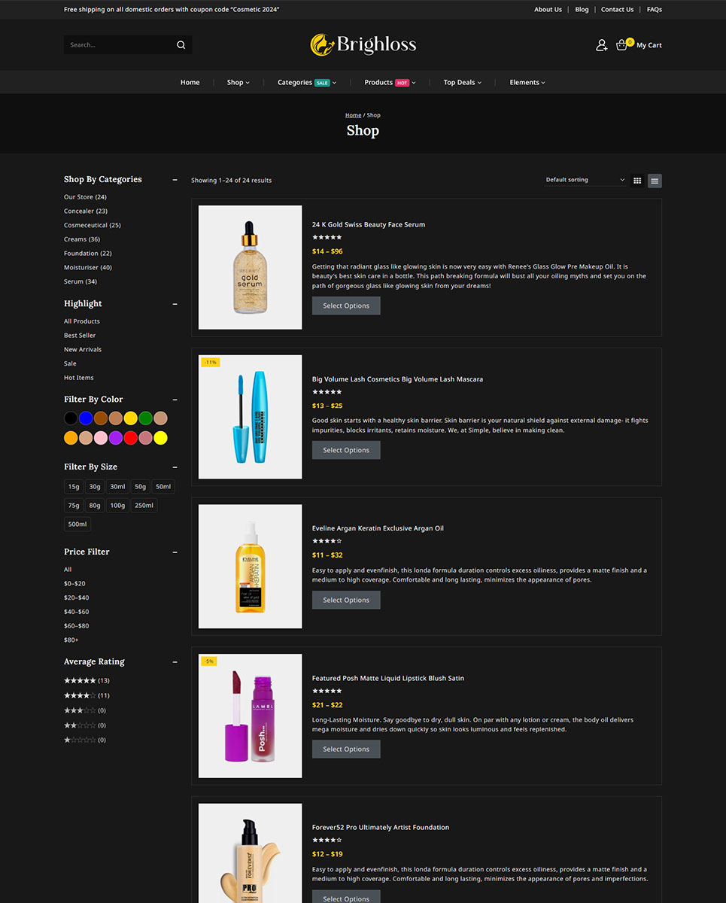Click the search magnifier icon
This screenshot has width=726, height=903.
click(x=181, y=45)
